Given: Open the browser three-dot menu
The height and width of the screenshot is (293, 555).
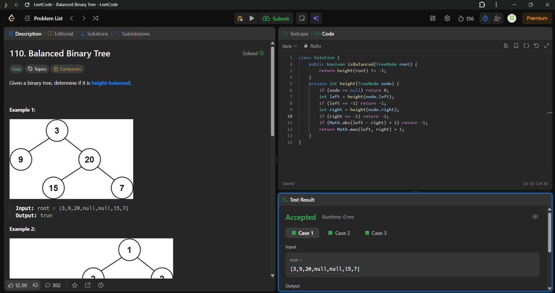Looking at the screenshot, I should click(x=496, y=5).
